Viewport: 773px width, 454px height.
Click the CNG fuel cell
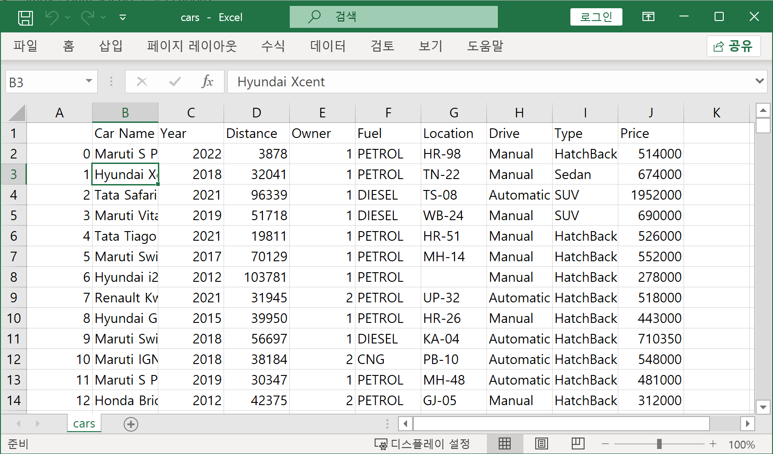[x=388, y=359]
